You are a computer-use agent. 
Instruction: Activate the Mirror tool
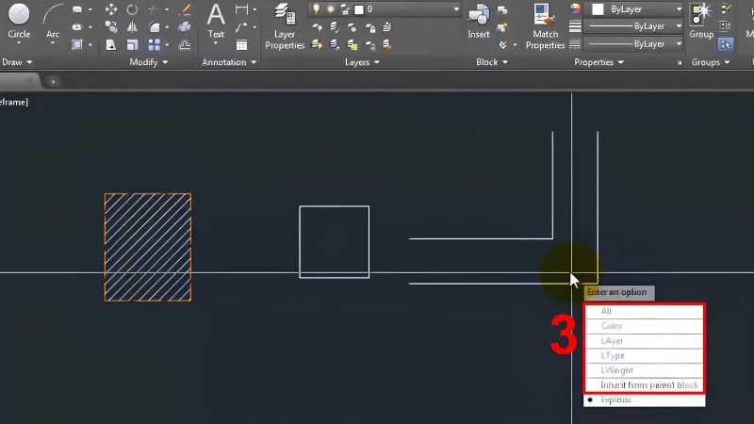point(132,27)
